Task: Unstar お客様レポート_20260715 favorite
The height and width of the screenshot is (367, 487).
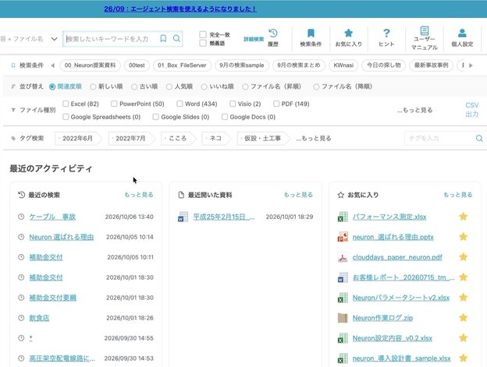Action: pos(463,277)
